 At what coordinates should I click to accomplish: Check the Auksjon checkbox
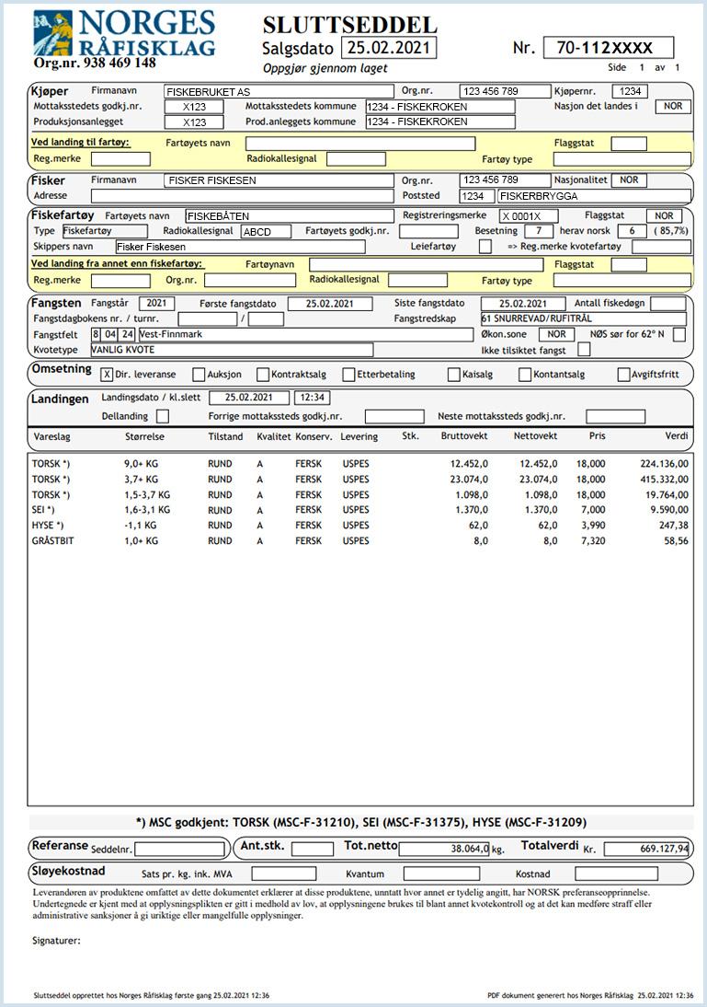pyautogui.click(x=199, y=375)
